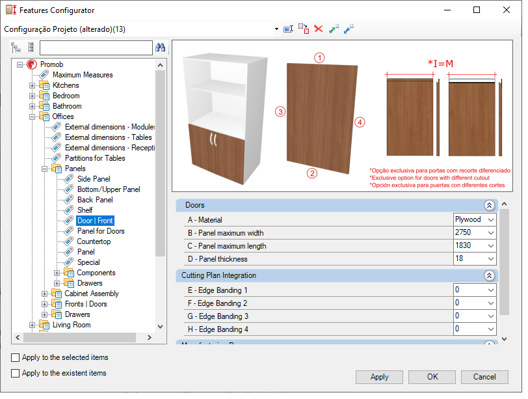Select the Side Panel tree item

(94, 179)
